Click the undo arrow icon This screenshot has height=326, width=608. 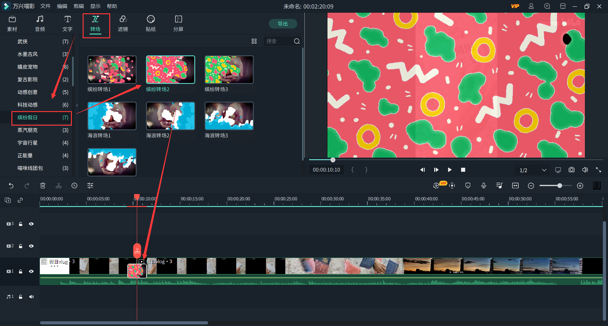[x=11, y=186]
